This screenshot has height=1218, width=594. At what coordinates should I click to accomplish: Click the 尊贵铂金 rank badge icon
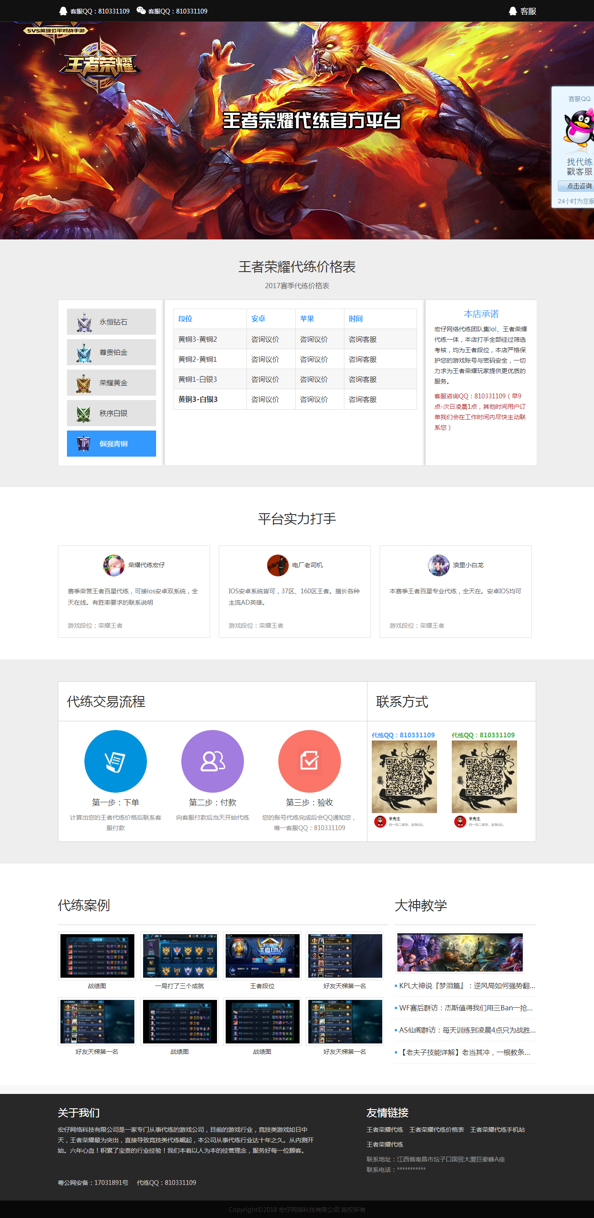pos(84,353)
